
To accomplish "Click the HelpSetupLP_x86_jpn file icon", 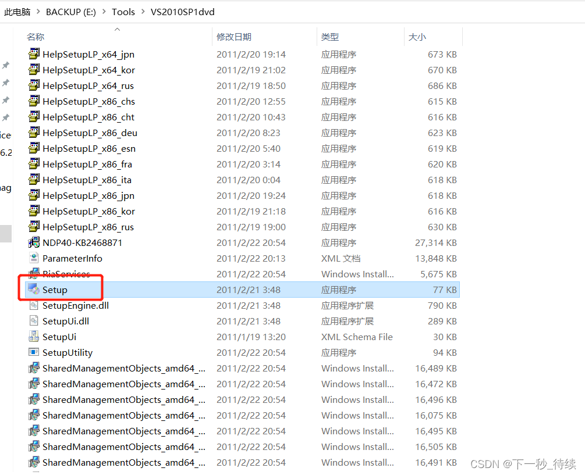I will 34,195.
